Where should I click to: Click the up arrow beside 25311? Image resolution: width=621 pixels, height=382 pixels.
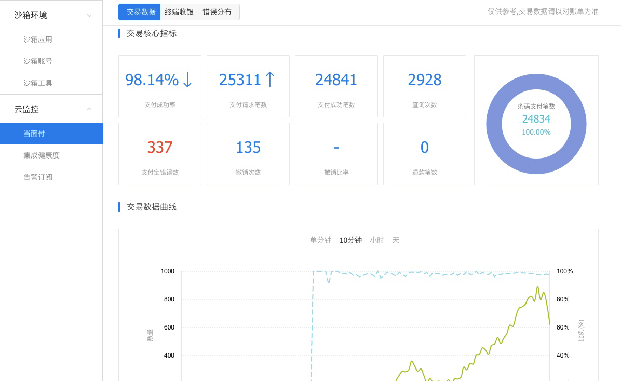270,79
